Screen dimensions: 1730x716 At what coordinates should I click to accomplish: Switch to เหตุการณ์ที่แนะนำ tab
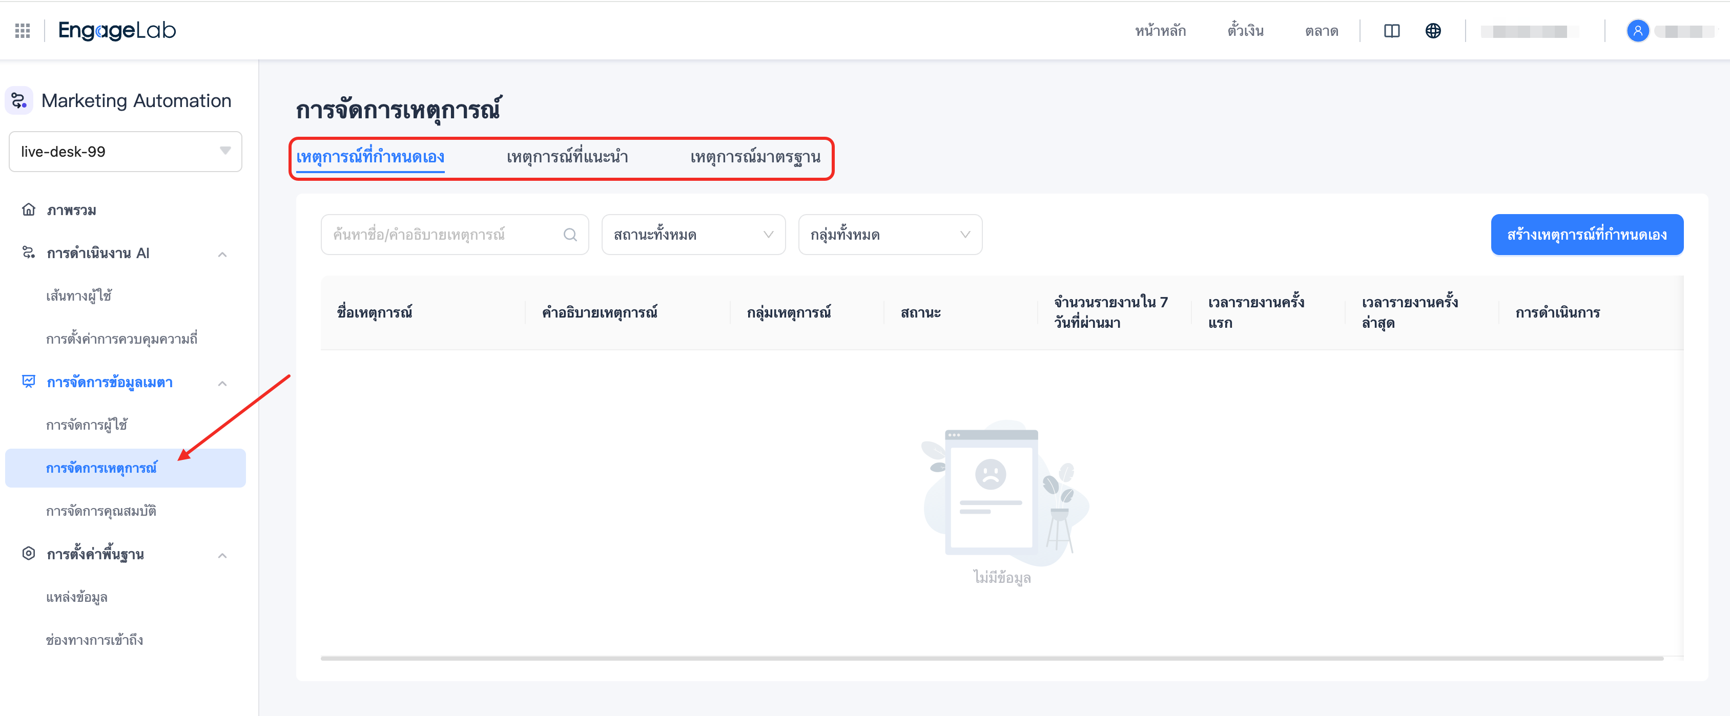point(567,157)
